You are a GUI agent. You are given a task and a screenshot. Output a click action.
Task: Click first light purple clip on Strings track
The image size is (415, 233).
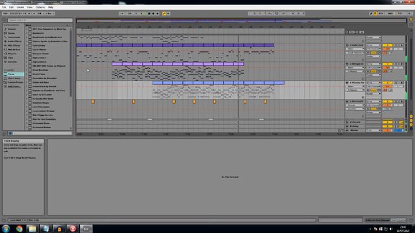(x=117, y=64)
